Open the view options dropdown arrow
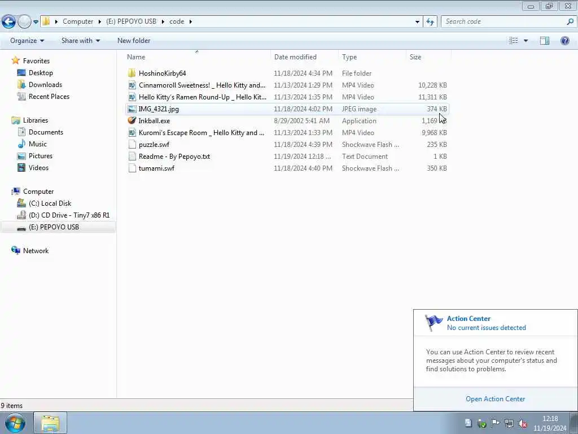This screenshot has width=578, height=434. pyautogui.click(x=526, y=41)
